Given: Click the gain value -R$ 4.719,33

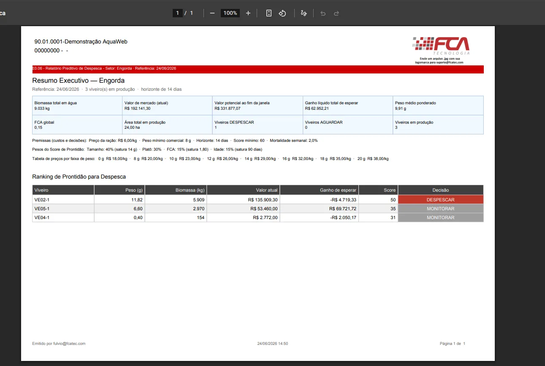Looking at the screenshot, I should click(343, 200).
